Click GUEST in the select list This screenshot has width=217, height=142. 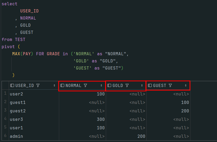pos(27,33)
